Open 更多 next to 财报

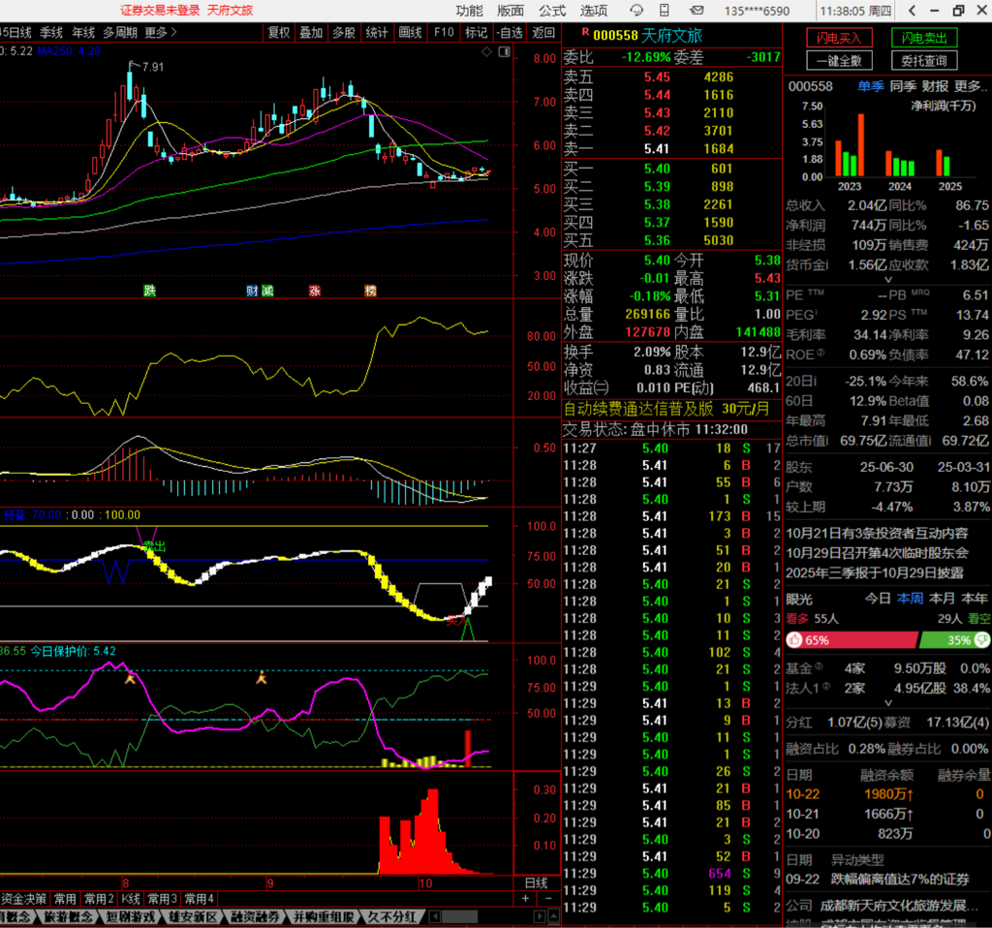[969, 86]
